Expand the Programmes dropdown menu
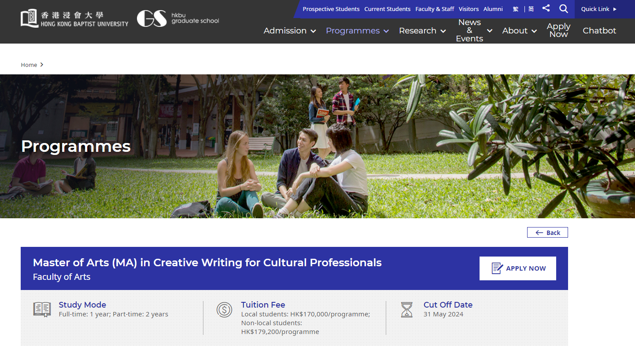 [x=357, y=31]
